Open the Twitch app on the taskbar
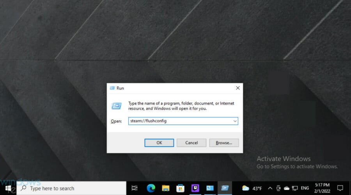This screenshot has height=195, width=351. (x=195, y=188)
